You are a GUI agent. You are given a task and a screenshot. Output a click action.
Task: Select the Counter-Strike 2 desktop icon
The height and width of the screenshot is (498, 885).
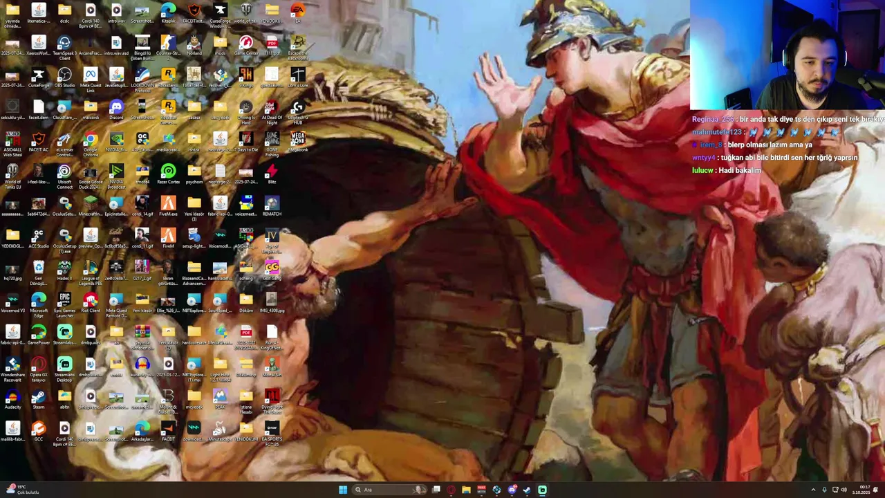click(x=168, y=47)
